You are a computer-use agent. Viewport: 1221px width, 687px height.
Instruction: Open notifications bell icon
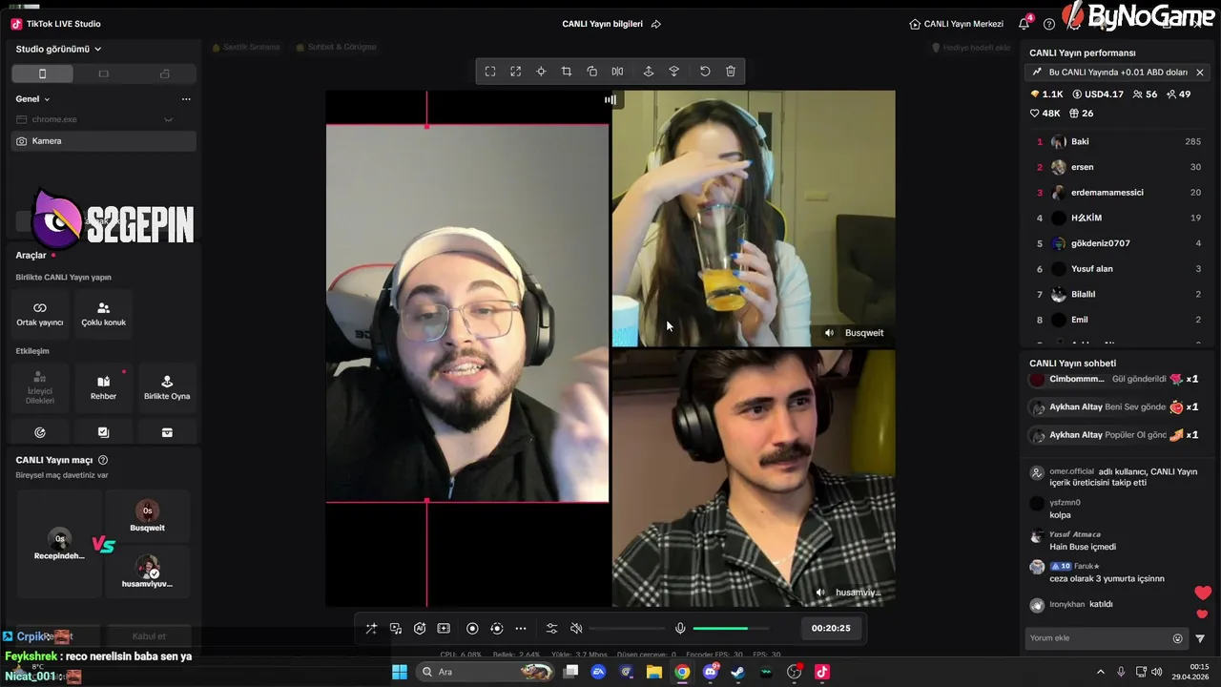pyautogui.click(x=1024, y=24)
